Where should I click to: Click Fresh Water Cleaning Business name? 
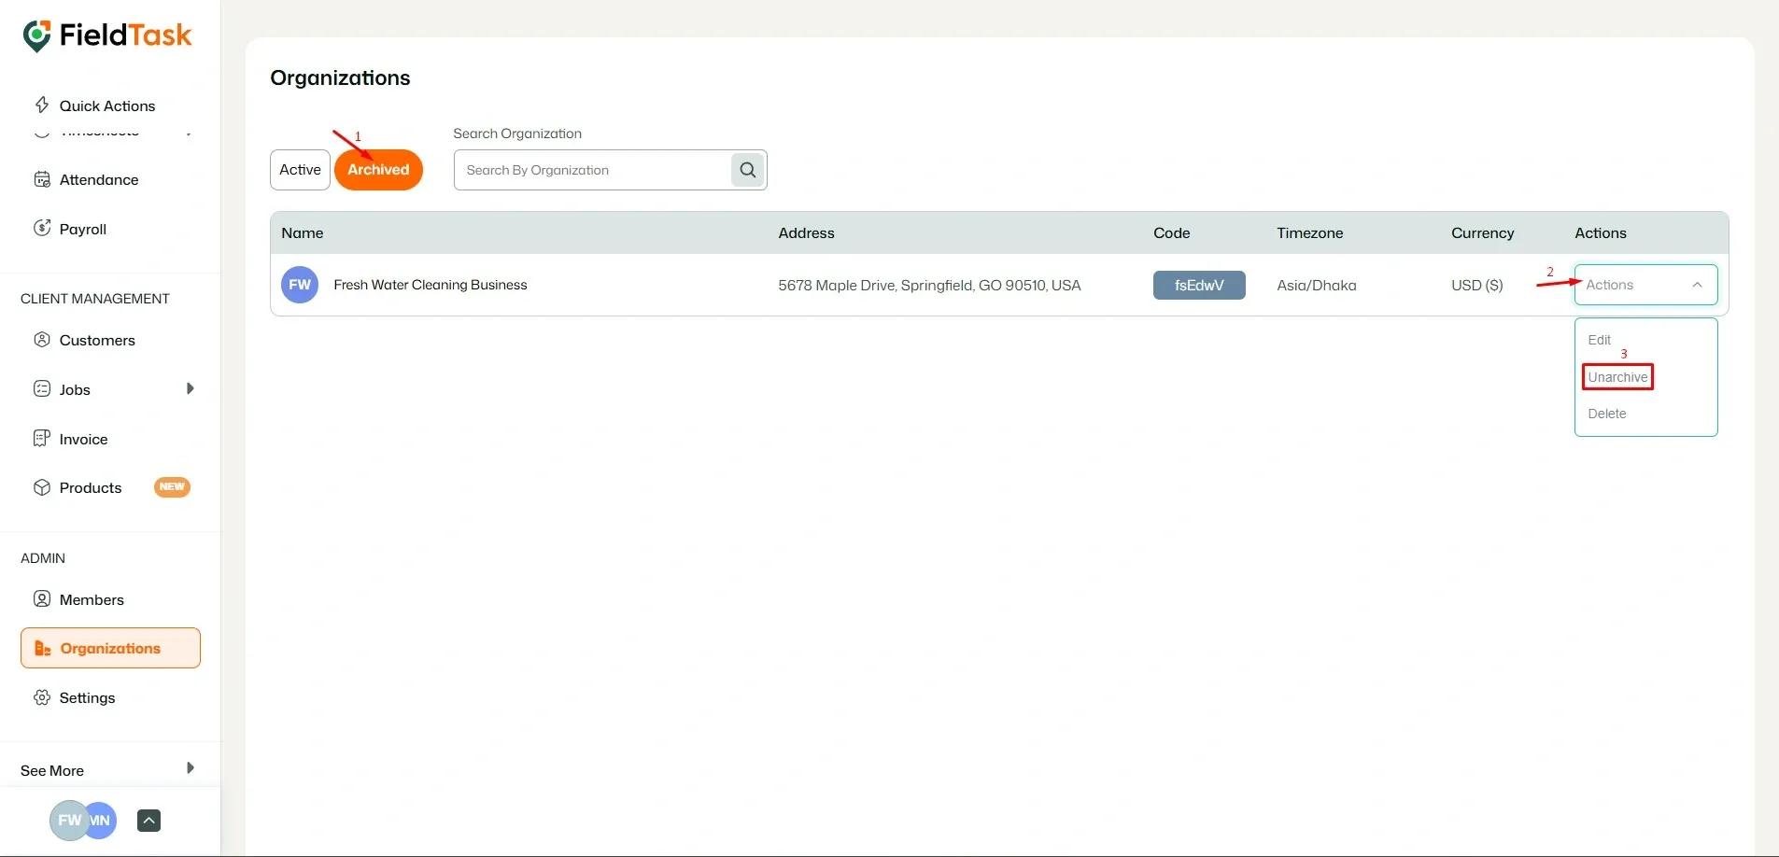(x=431, y=285)
